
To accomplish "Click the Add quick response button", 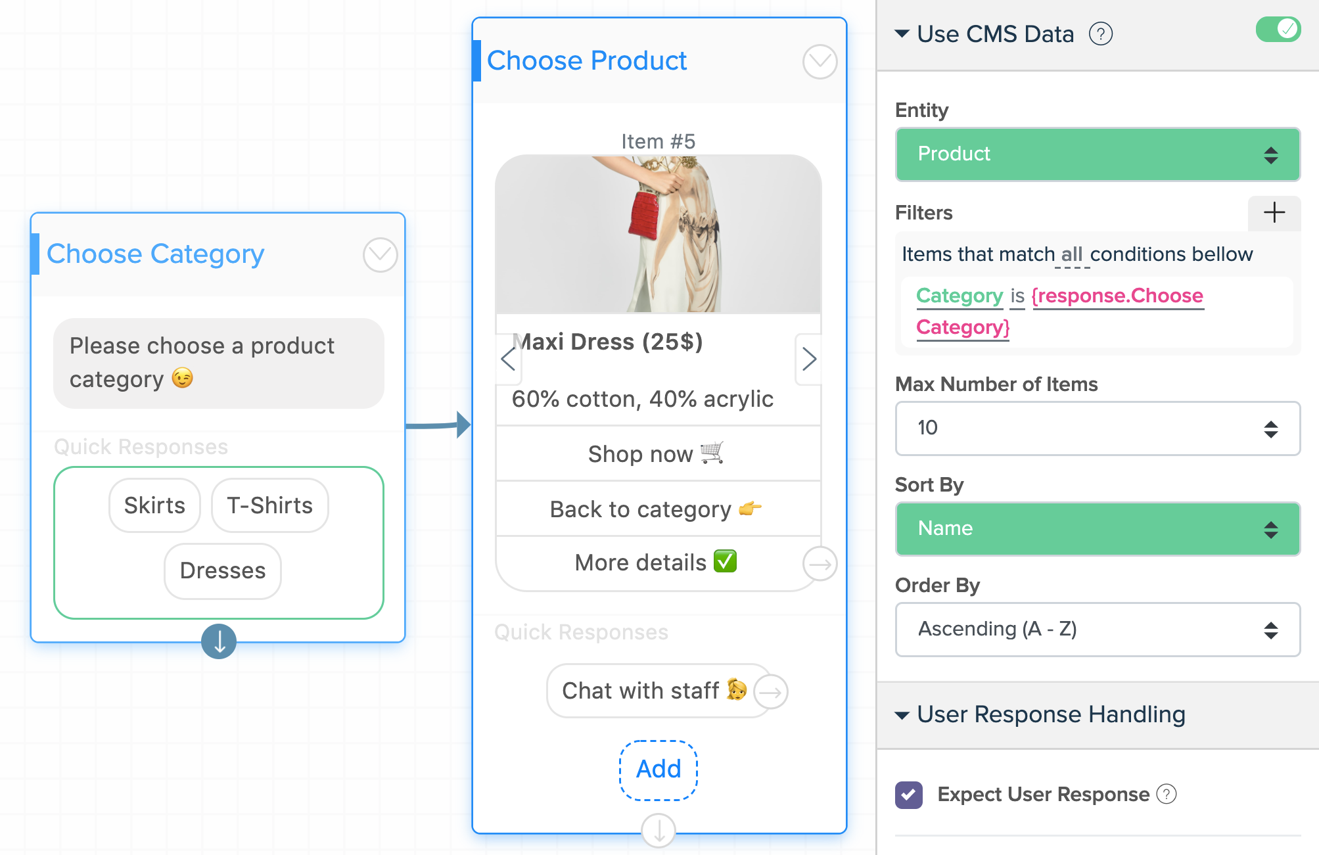I will (x=659, y=770).
